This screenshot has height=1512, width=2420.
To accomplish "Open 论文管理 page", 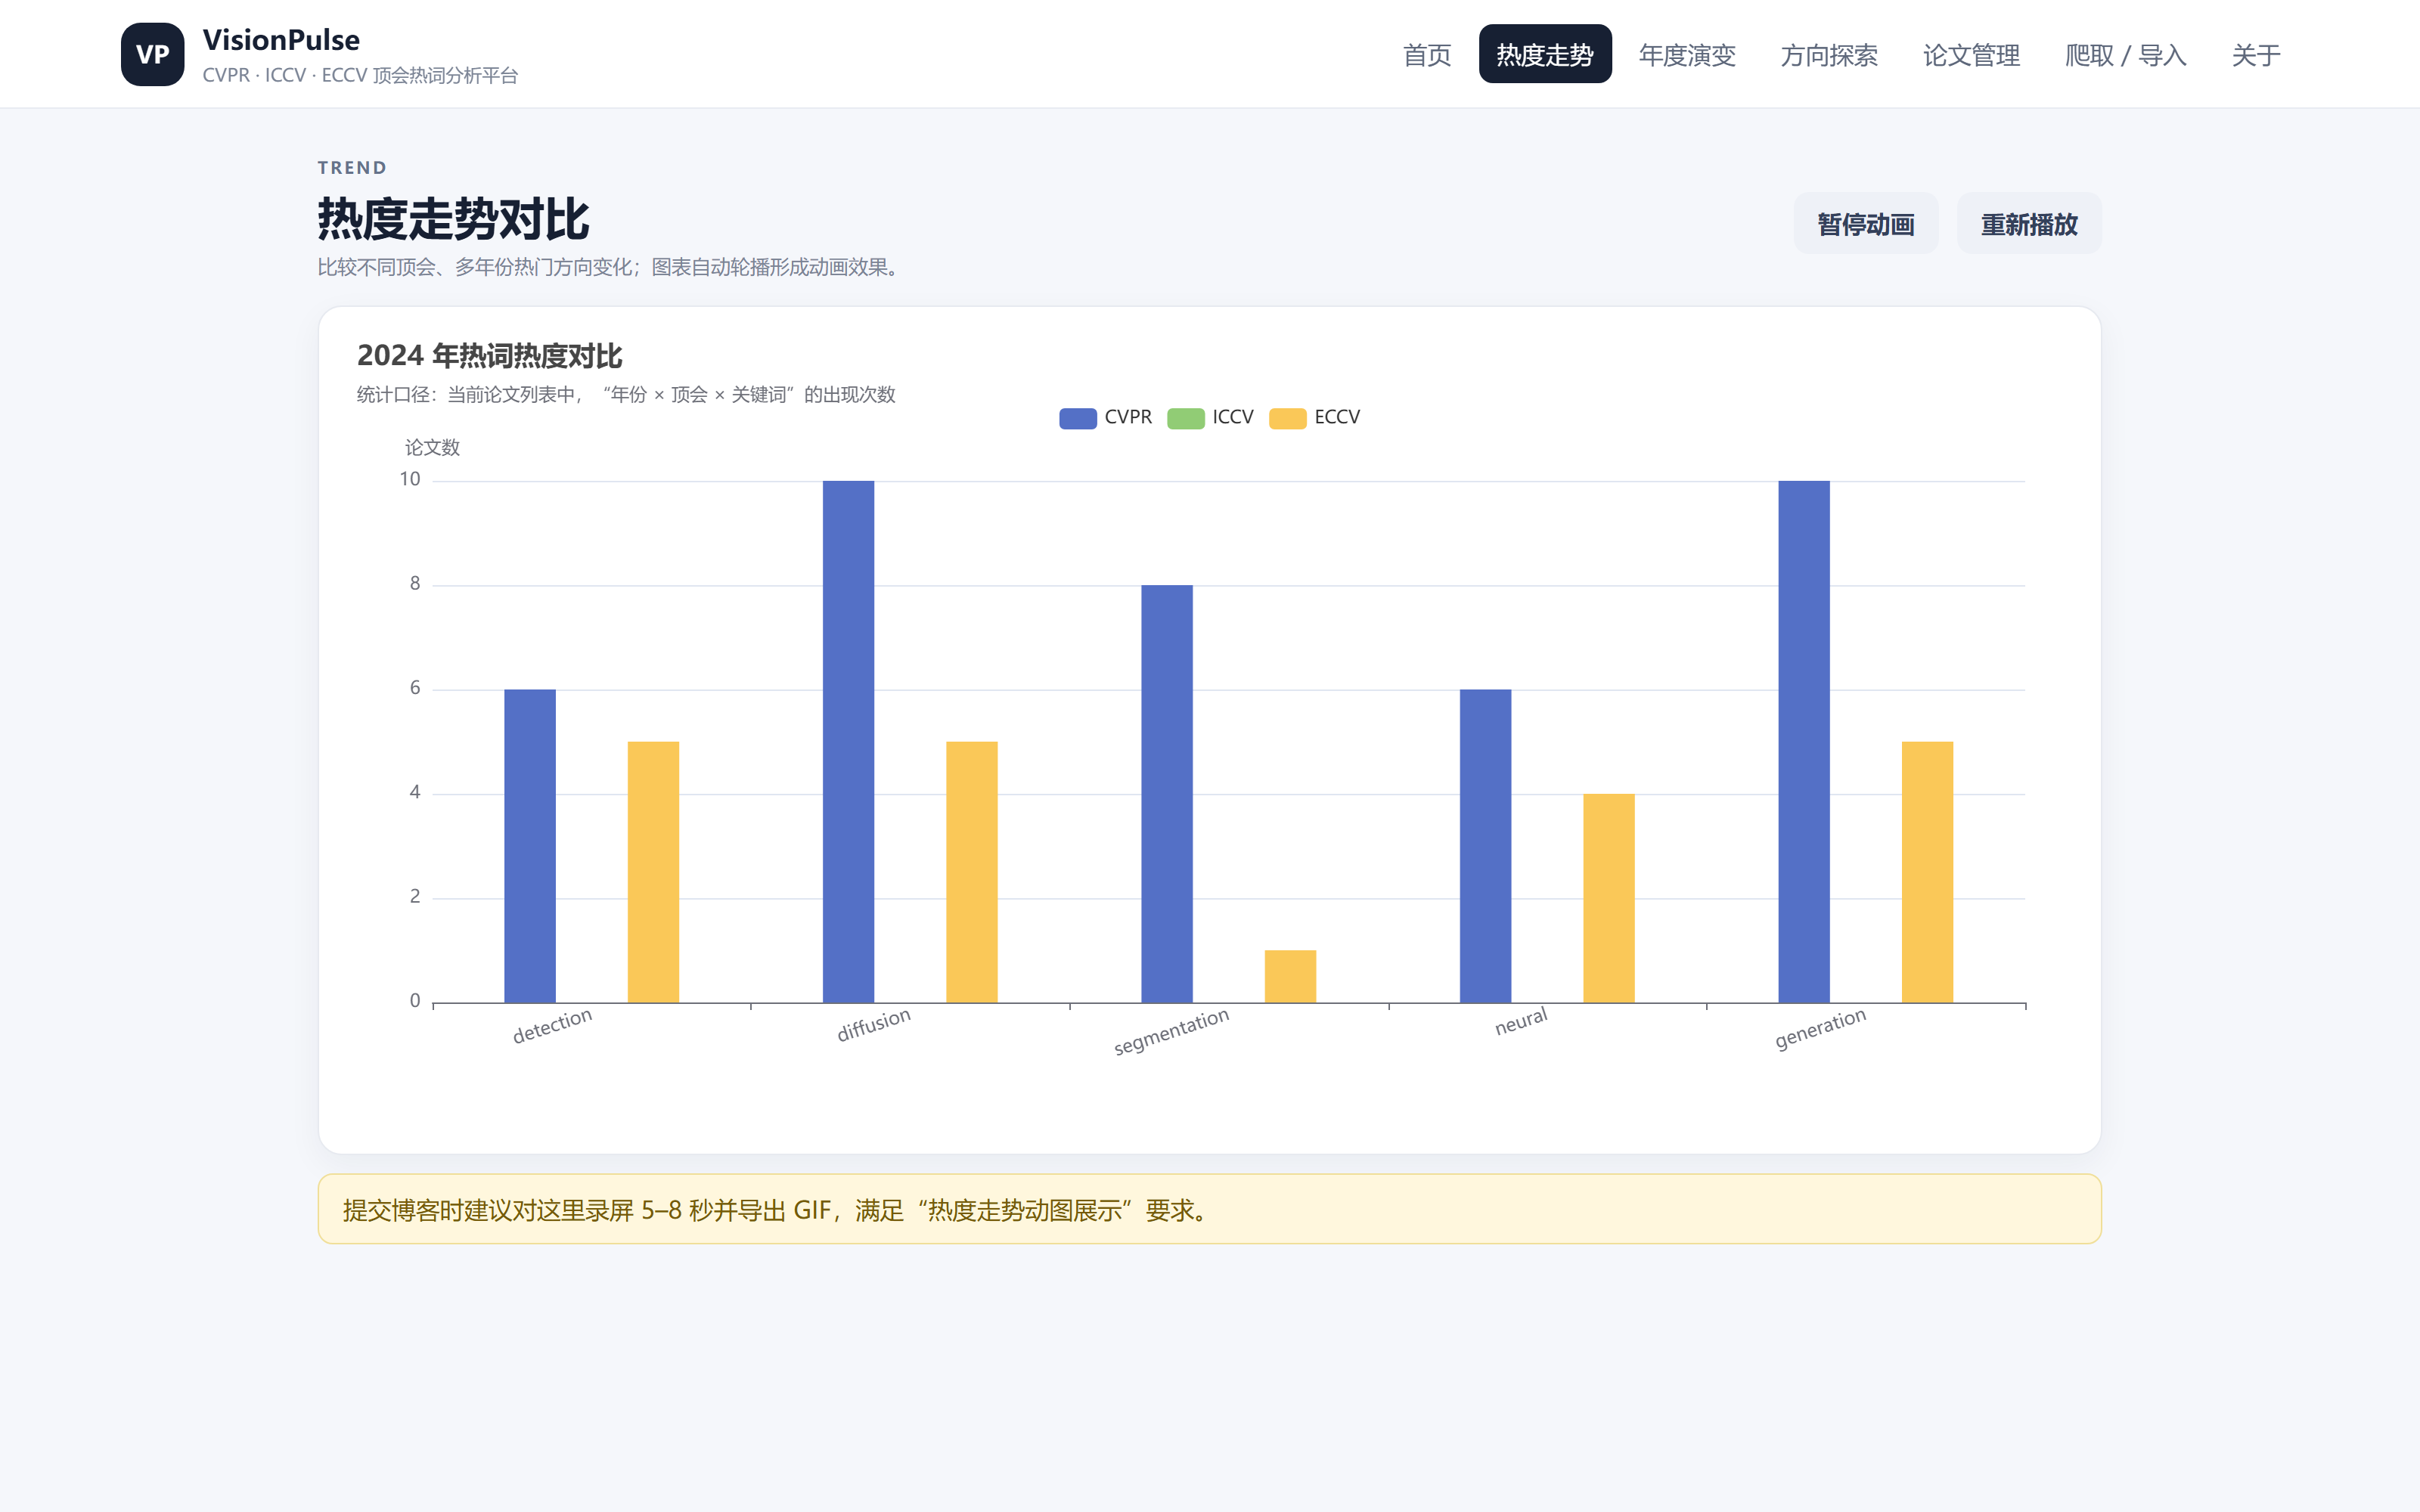I will [x=1971, y=55].
